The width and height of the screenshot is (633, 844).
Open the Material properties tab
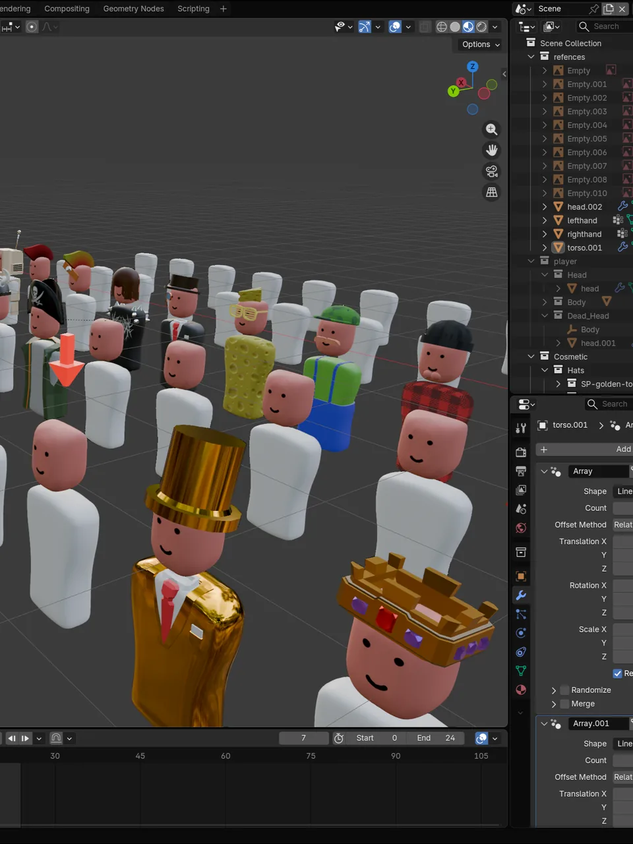coord(521,690)
